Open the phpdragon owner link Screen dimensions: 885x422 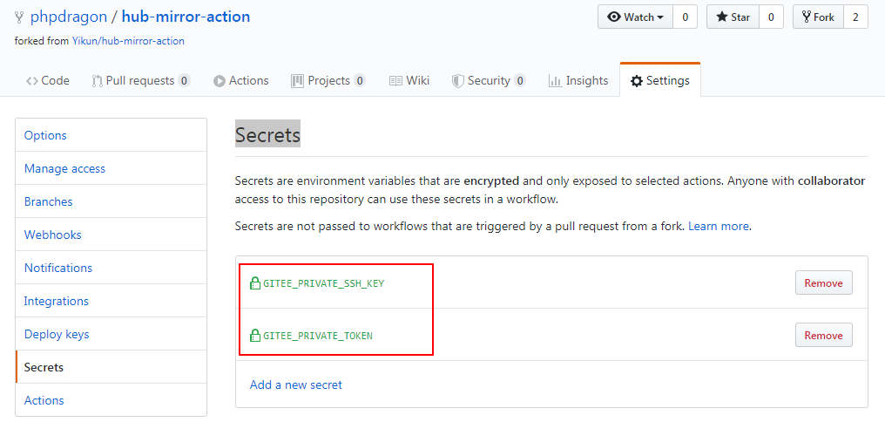(68, 17)
